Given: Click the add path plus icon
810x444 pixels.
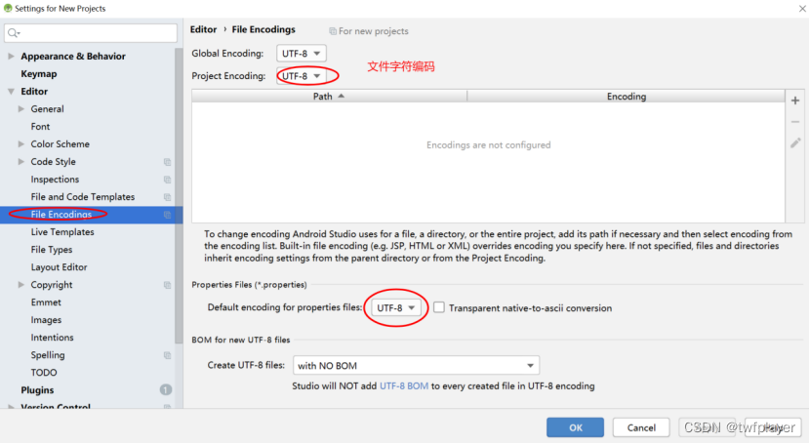Looking at the screenshot, I should coord(795,101).
